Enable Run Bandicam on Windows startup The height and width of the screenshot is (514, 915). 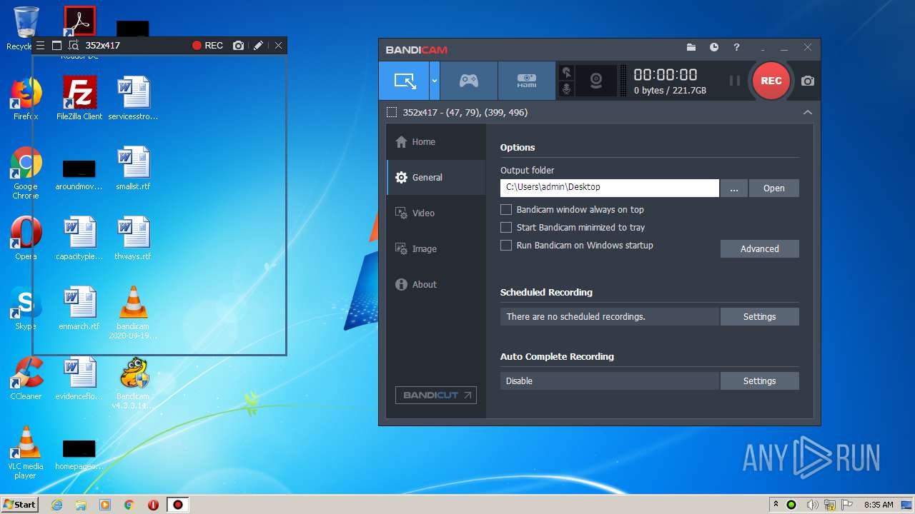click(506, 245)
